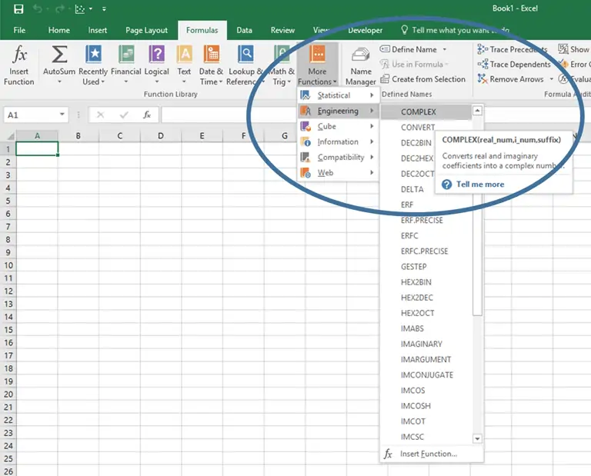Click the help icon beside Tell me more

click(x=446, y=185)
